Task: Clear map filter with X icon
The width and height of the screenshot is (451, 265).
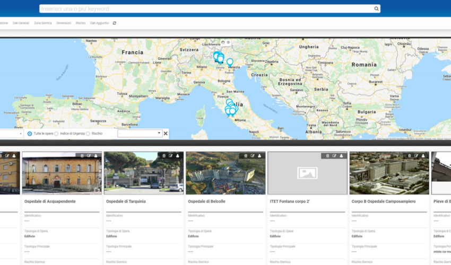Action: pos(166,134)
